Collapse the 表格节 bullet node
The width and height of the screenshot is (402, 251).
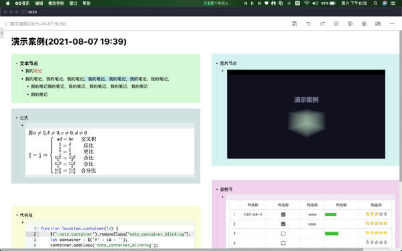(217, 189)
